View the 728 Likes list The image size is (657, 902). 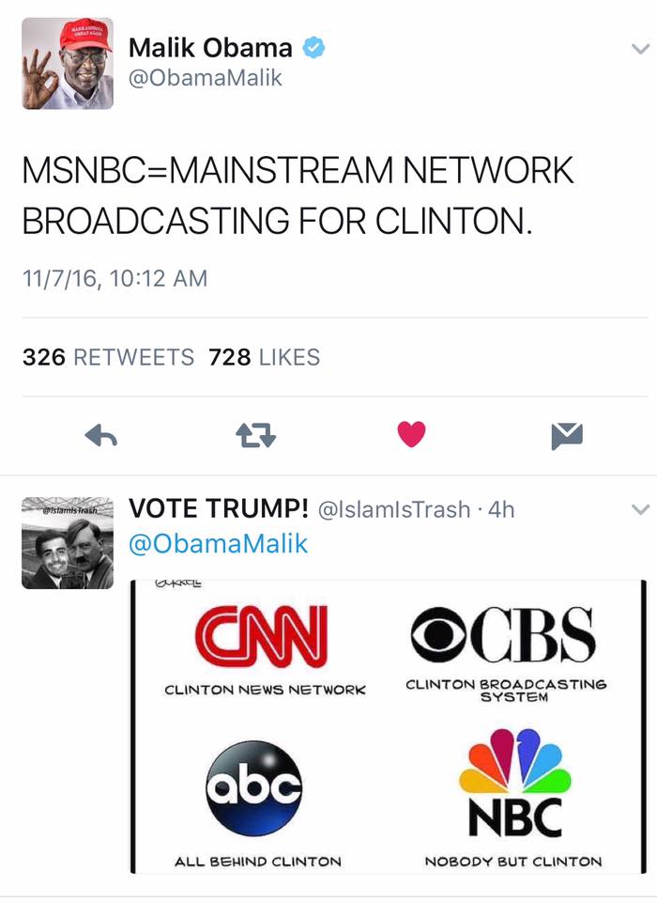coord(265,357)
